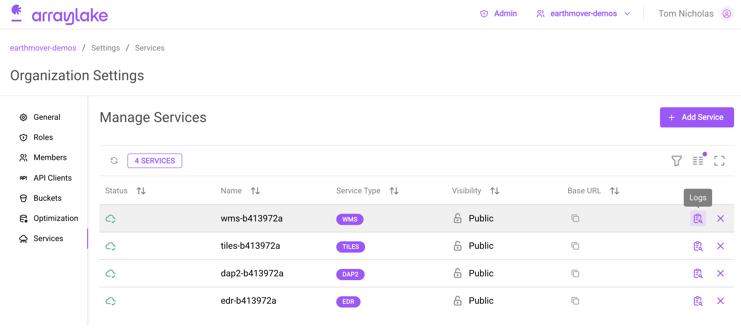This screenshot has height=331, width=741.
Task: Open column display settings icon
Action: click(x=698, y=161)
